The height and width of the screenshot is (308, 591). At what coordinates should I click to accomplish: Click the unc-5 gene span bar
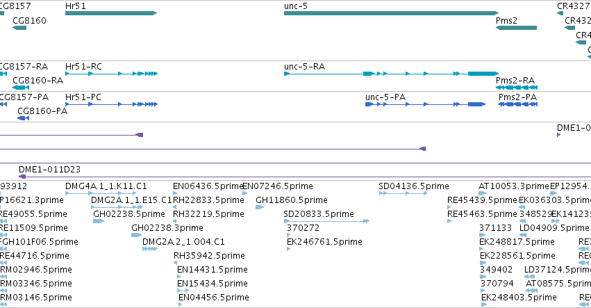391,13
